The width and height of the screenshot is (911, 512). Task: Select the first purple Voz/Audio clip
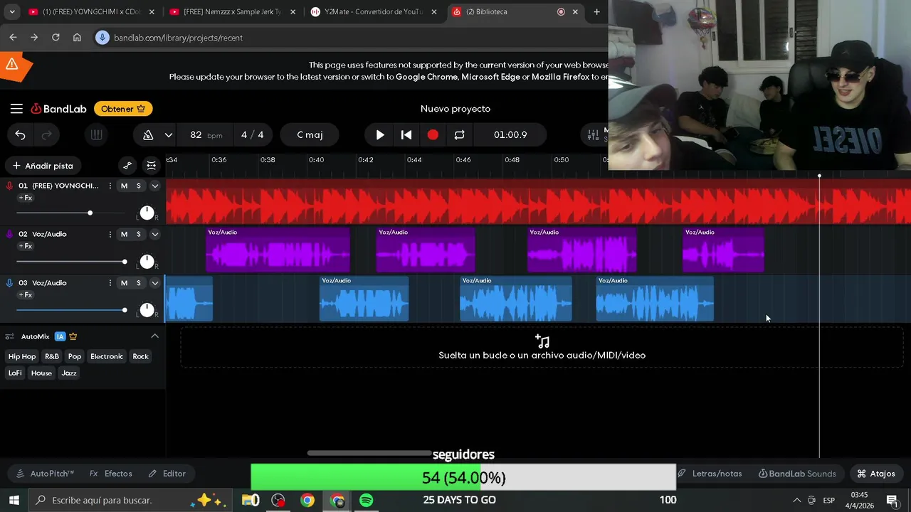[x=278, y=250]
